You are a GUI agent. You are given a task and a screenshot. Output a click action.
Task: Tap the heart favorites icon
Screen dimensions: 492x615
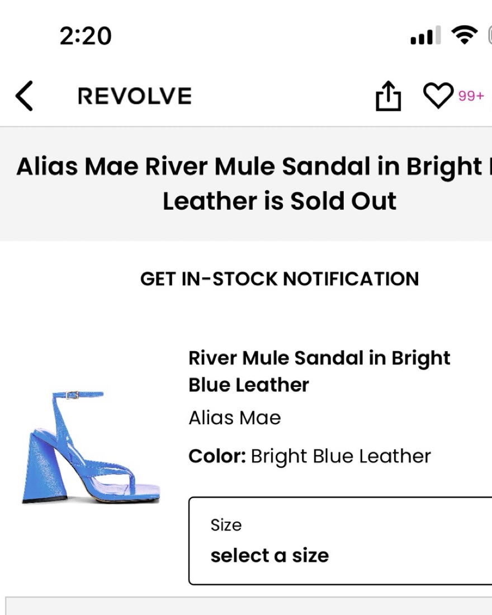coord(438,96)
